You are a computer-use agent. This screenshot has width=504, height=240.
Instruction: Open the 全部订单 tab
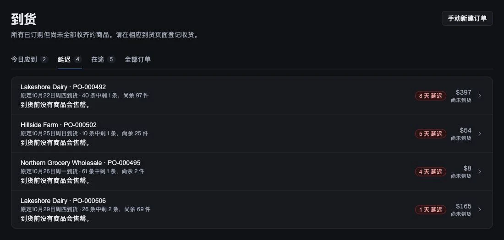tap(137, 59)
